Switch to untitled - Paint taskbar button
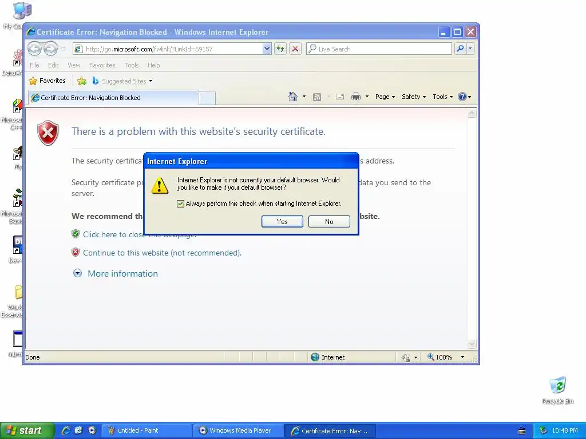 [147, 430]
